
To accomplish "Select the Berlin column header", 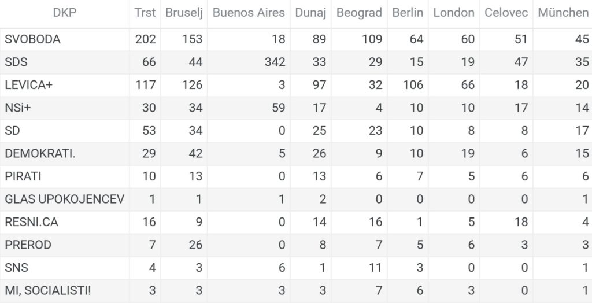I will click(408, 13).
